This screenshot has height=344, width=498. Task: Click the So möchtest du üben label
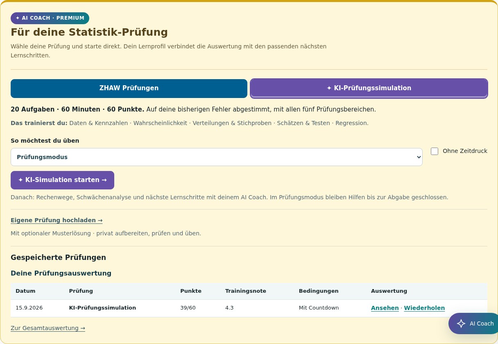click(45, 141)
